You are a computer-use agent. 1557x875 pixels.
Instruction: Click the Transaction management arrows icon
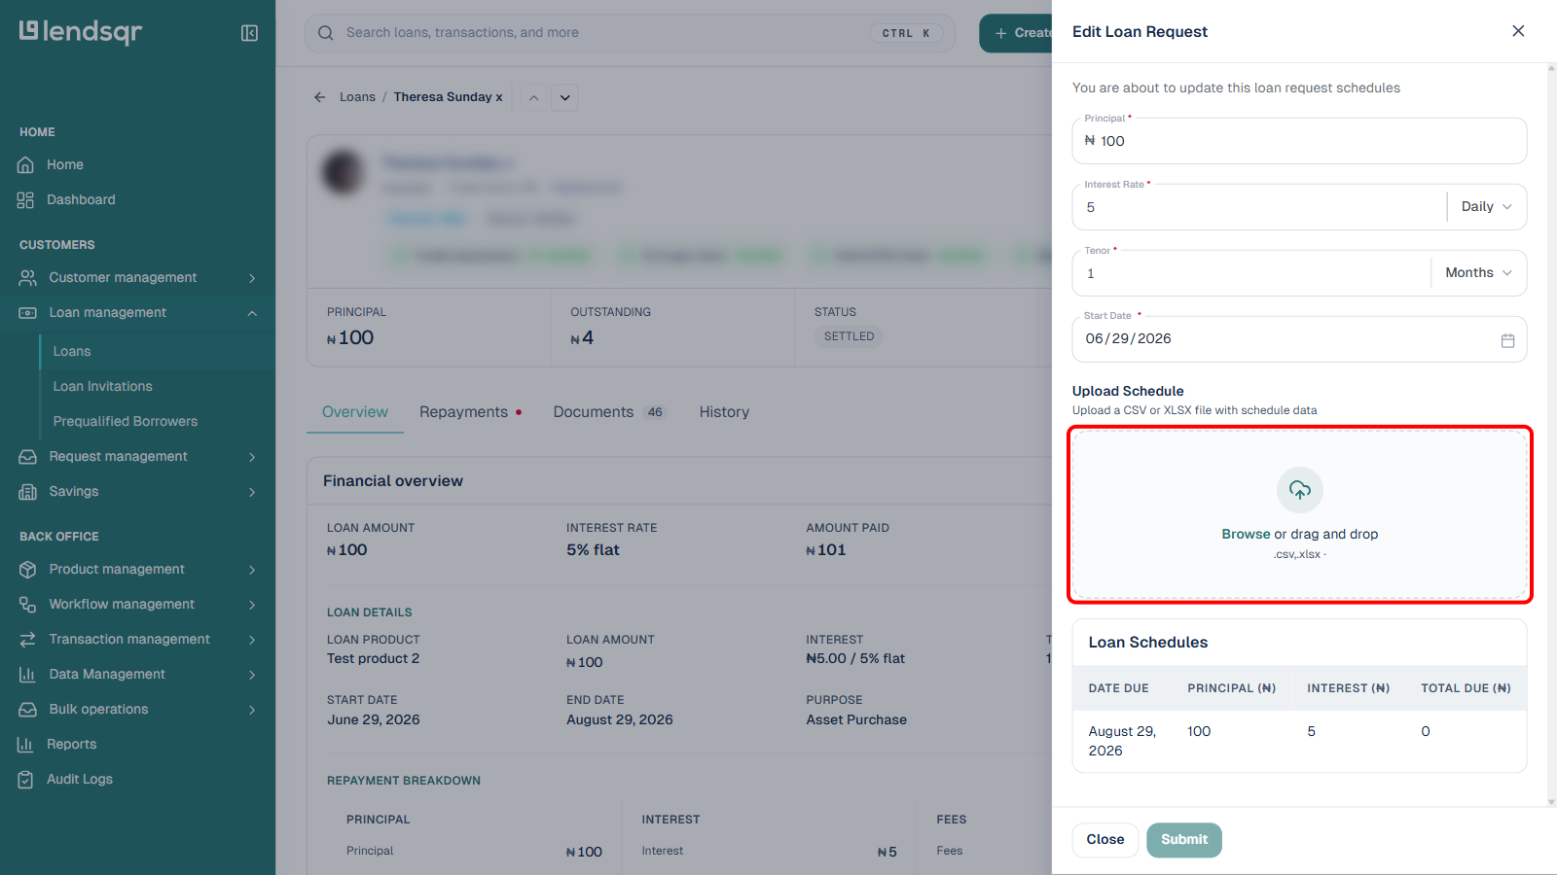(x=28, y=640)
